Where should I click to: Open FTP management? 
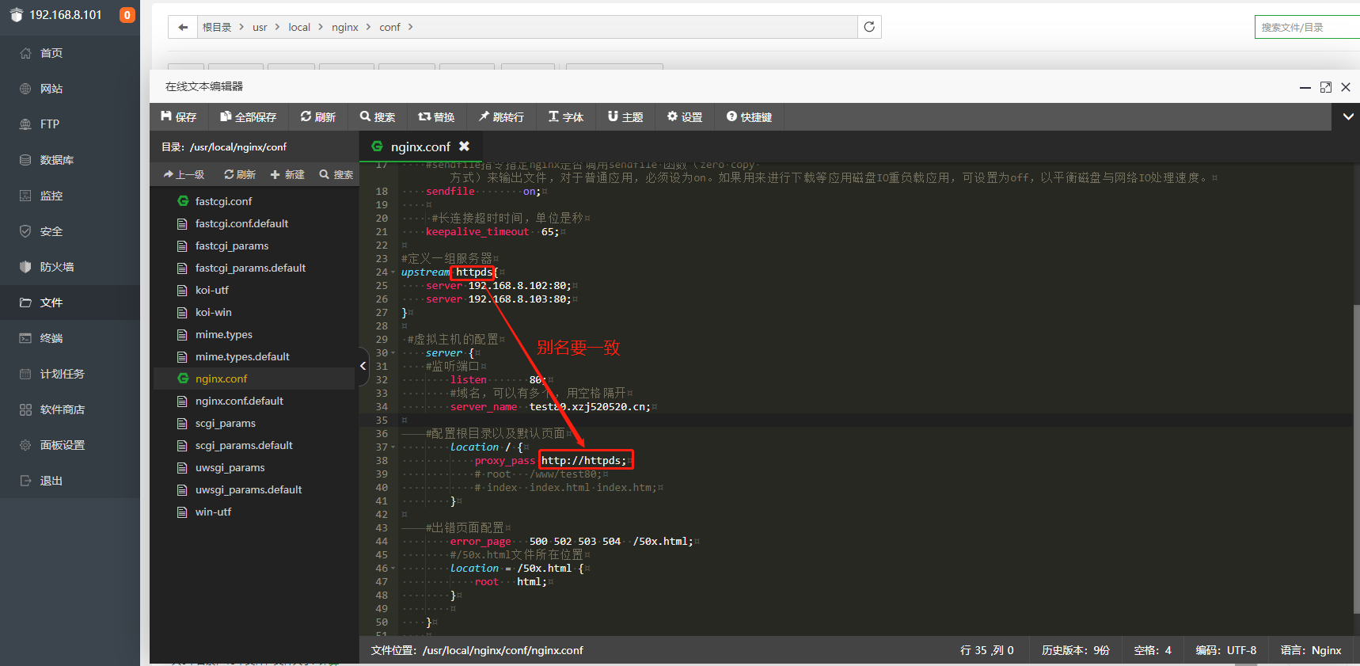pos(50,124)
